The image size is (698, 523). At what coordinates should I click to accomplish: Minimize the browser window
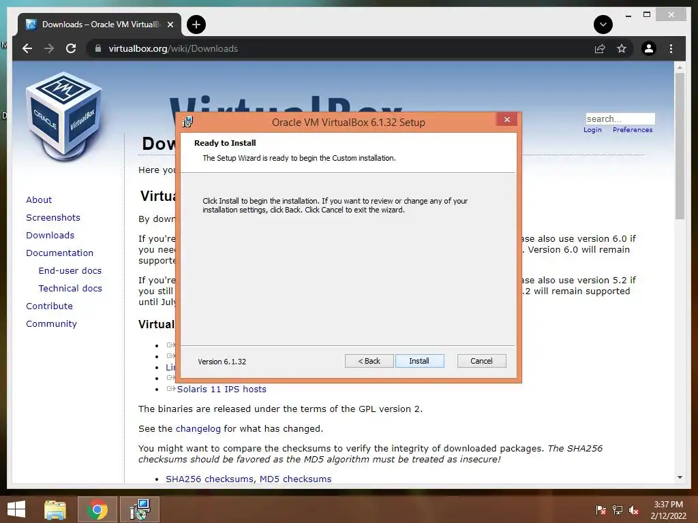point(628,15)
